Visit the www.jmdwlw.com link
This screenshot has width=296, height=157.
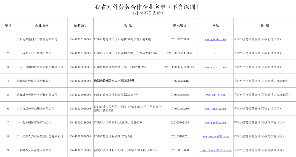(215, 109)
